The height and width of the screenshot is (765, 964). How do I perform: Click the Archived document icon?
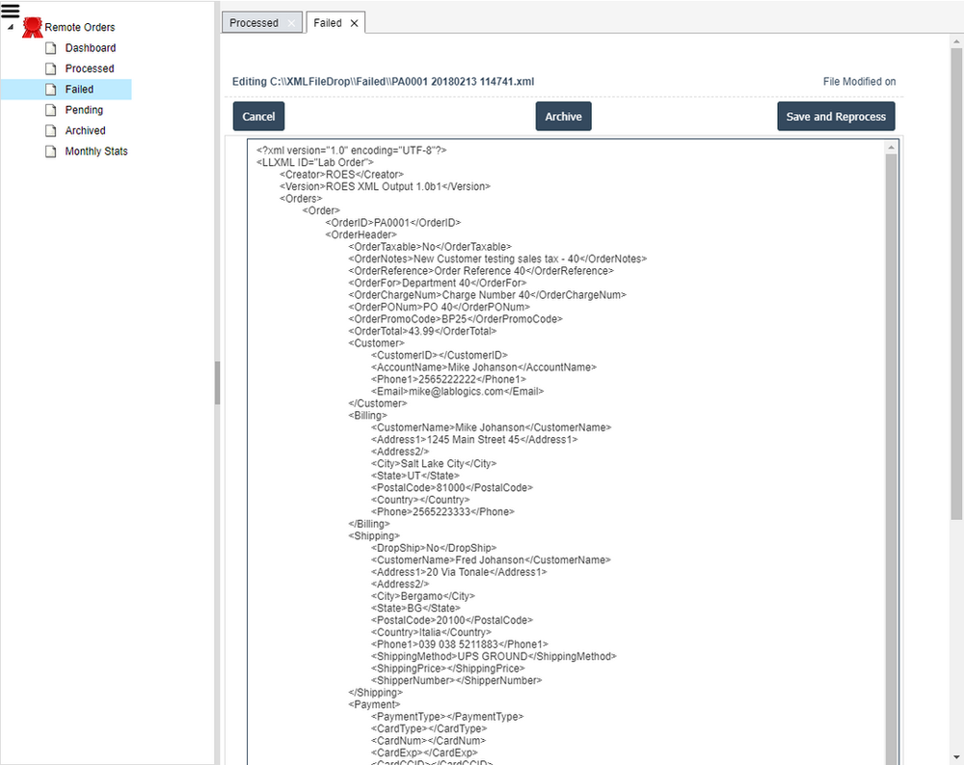click(51, 130)
